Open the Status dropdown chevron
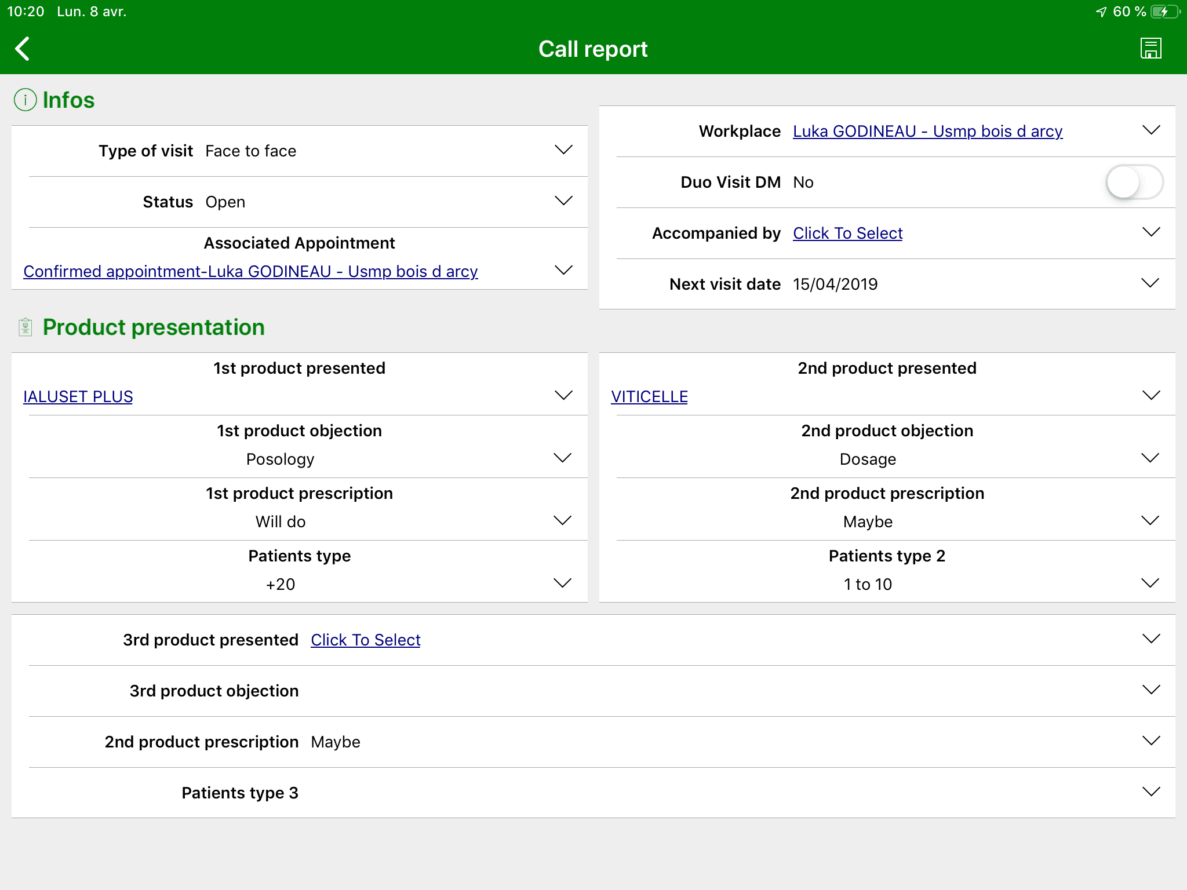The image size is (1187, 890). point(563,201)
